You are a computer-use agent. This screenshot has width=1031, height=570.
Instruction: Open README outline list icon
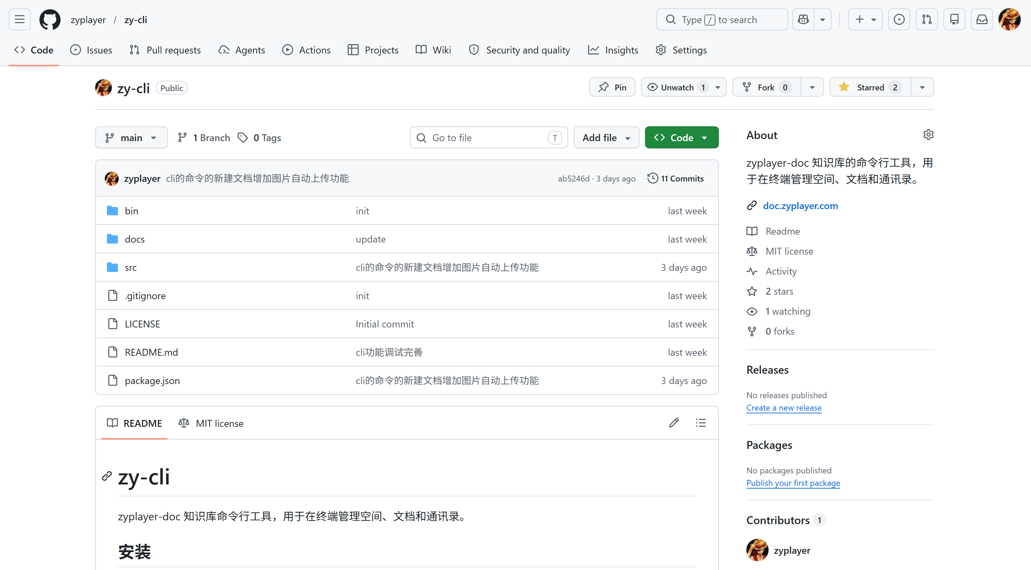pyautogui.click(x=701, y=423)
